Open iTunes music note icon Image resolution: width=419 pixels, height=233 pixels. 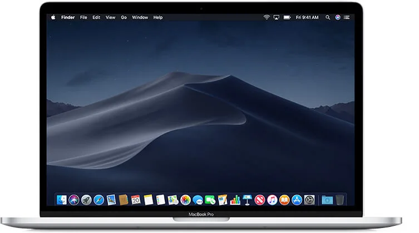(x=272, y=200)
